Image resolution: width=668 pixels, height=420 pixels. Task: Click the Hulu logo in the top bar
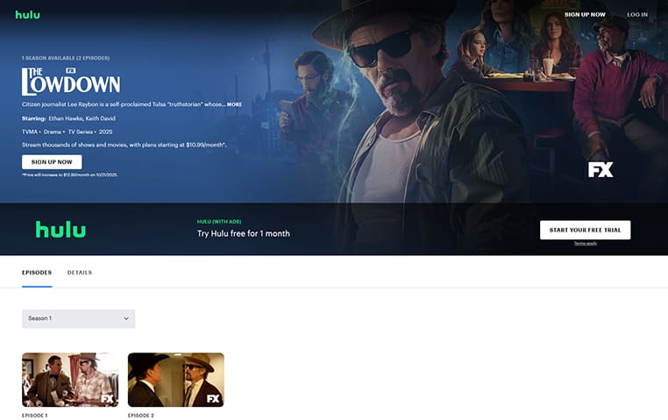[x=28, y=15]
